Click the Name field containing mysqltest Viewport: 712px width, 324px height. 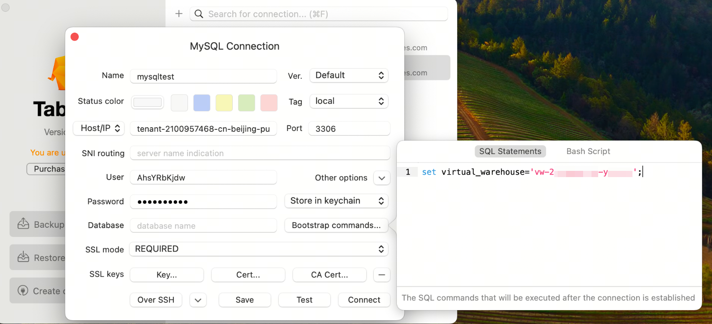pyautogui.click(x=203, y=77)
